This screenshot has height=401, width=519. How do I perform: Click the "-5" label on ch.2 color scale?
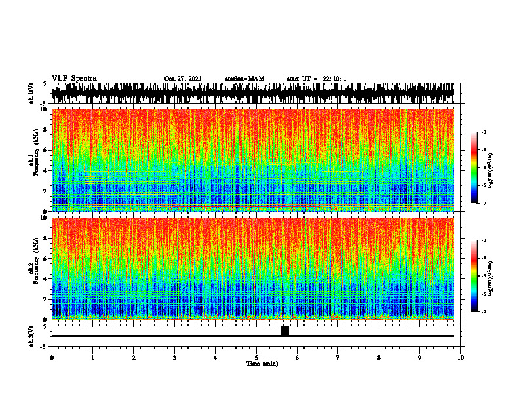click(483, 276)
